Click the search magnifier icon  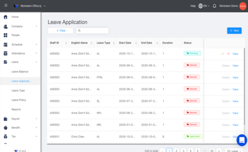[79, 31]
